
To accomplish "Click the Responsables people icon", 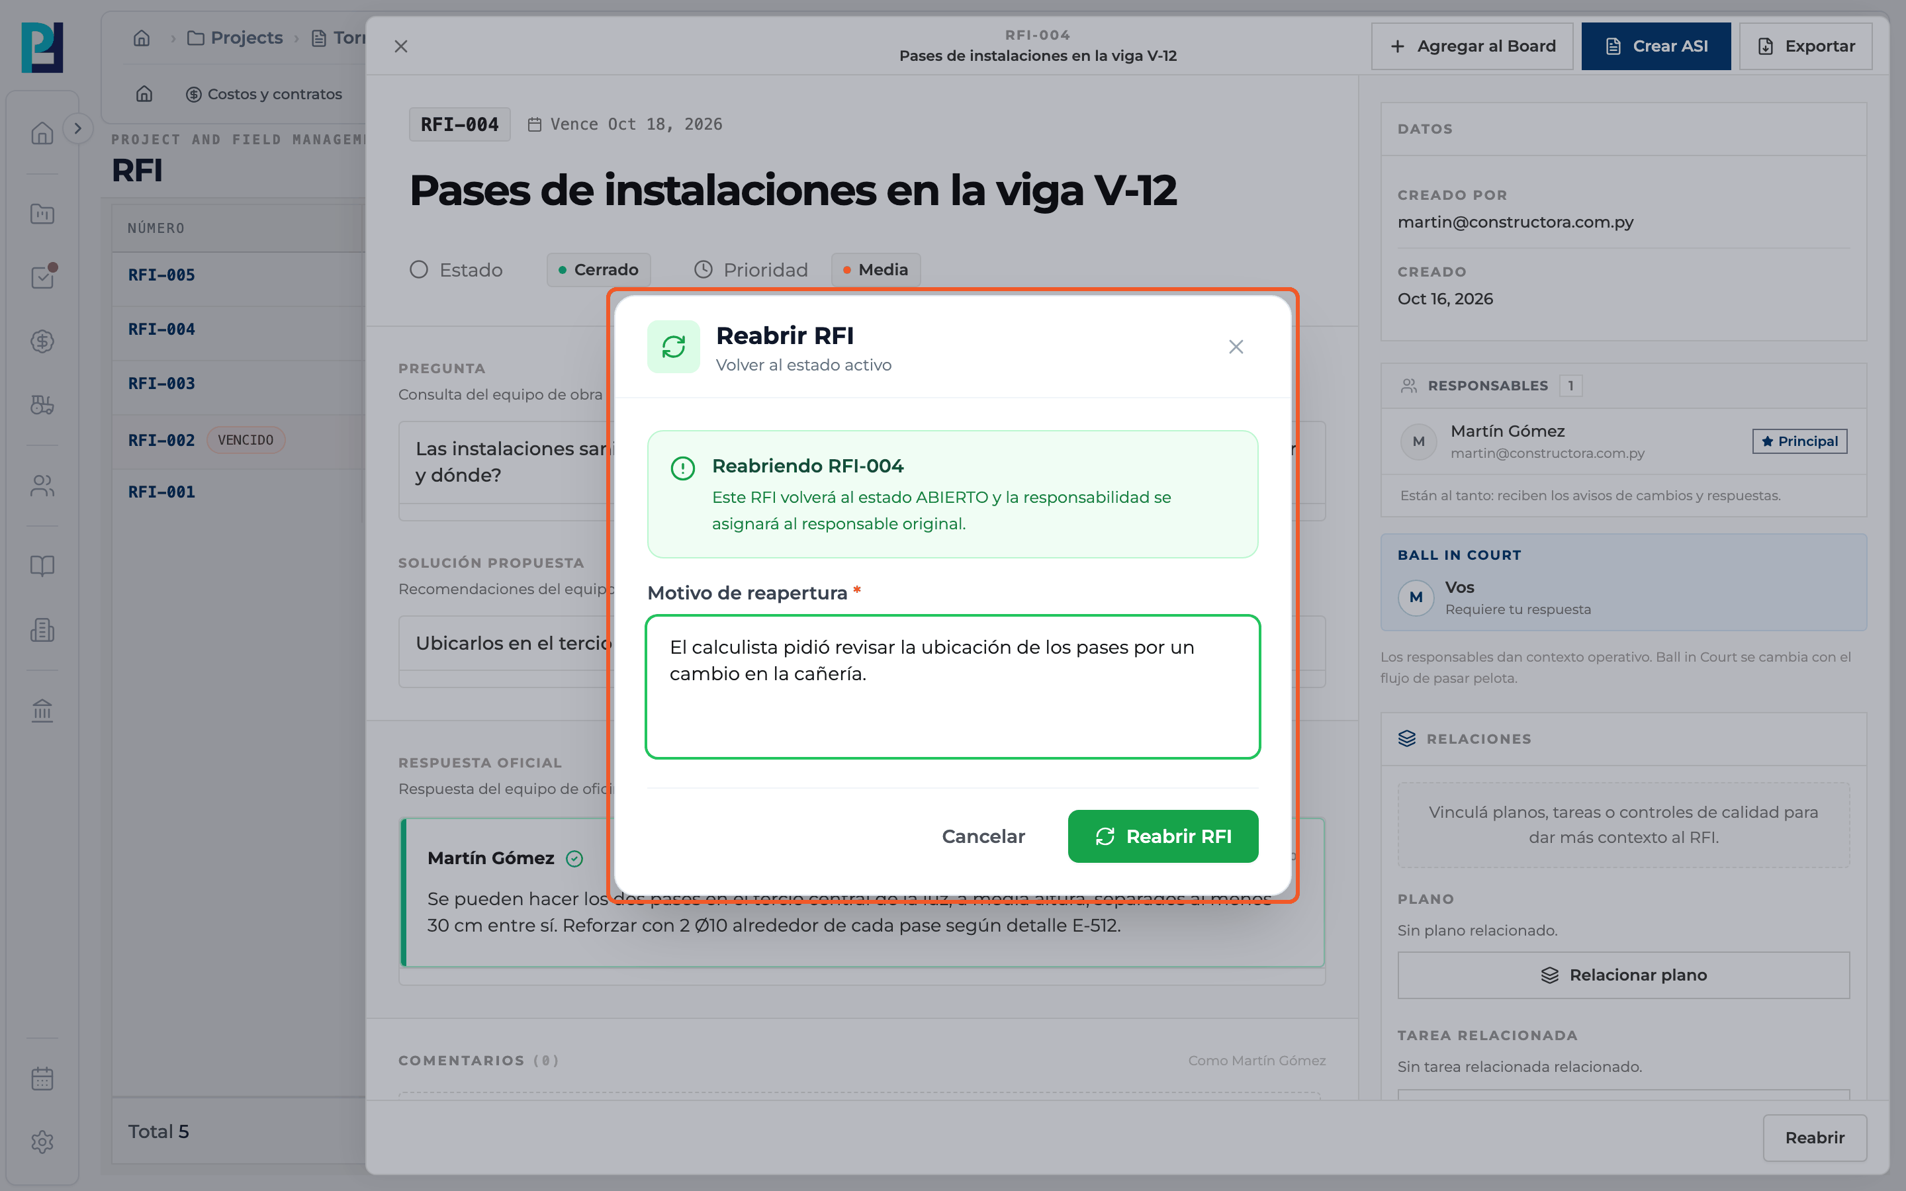I will click(1409, 386).
